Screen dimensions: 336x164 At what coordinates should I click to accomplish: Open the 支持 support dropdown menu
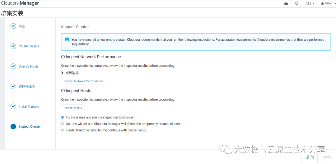click(309, 3)
